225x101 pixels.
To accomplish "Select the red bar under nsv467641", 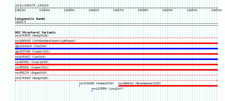I will [x=116, y=65].
